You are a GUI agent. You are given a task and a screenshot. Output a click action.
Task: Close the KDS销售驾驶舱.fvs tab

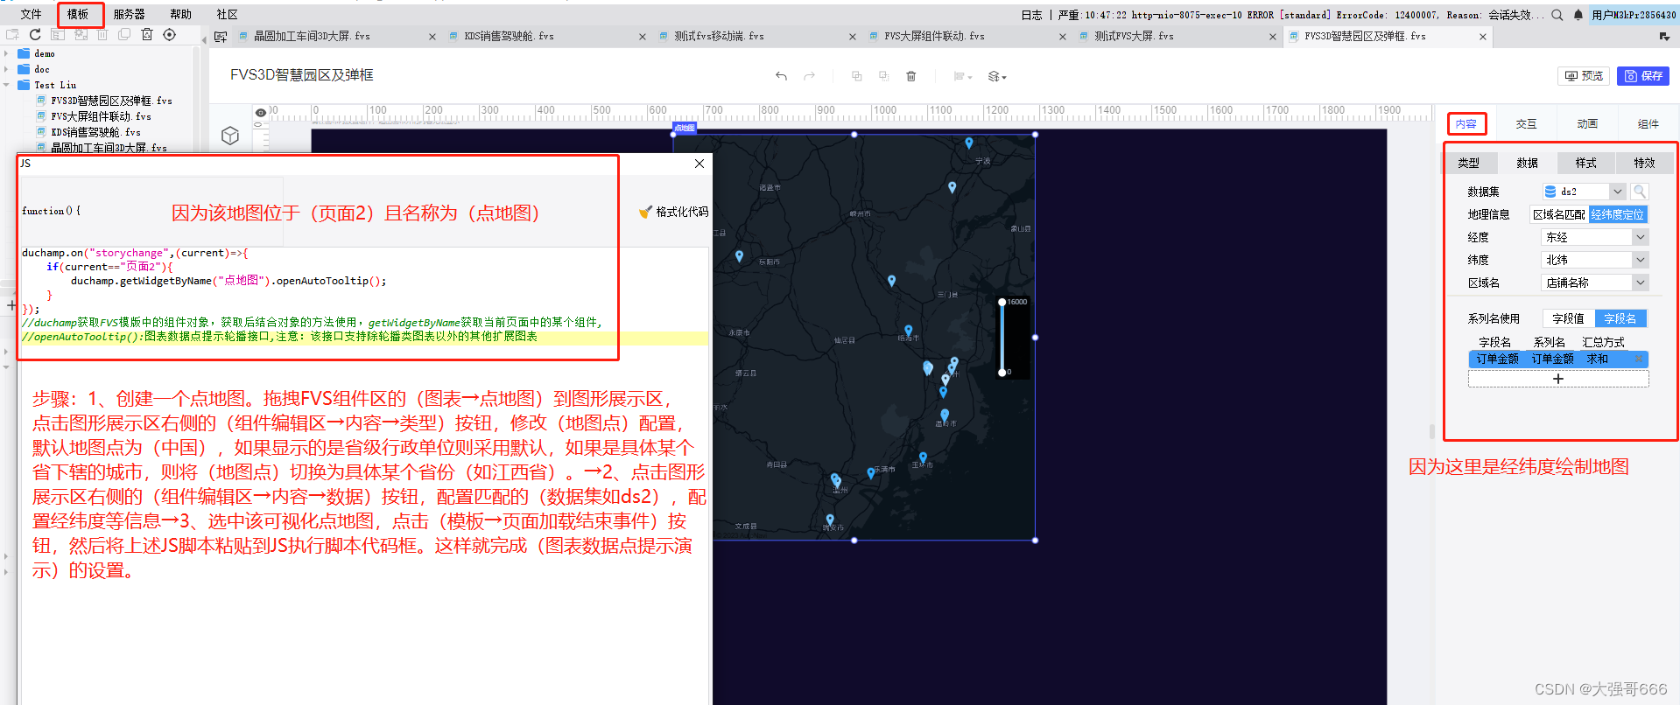pos(643,37)
